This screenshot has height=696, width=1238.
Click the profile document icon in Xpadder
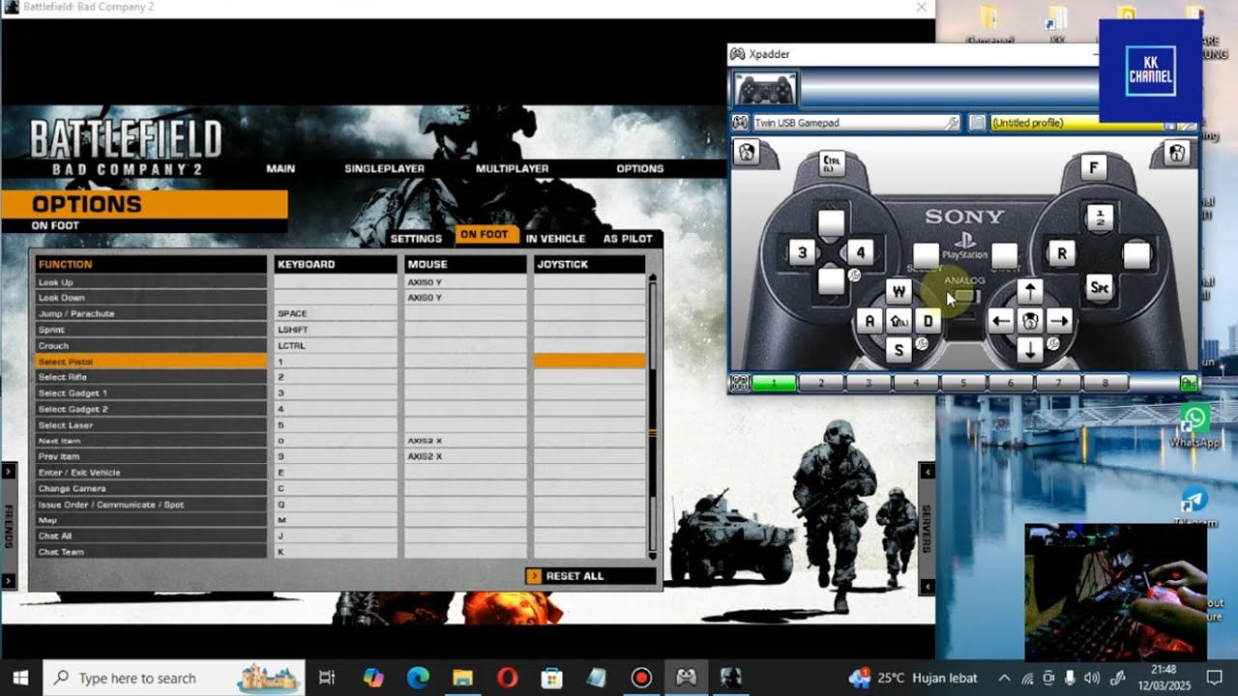pyautogui.click(x=977, y=123)
